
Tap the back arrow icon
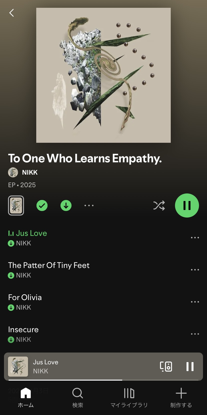coord(11,13)
